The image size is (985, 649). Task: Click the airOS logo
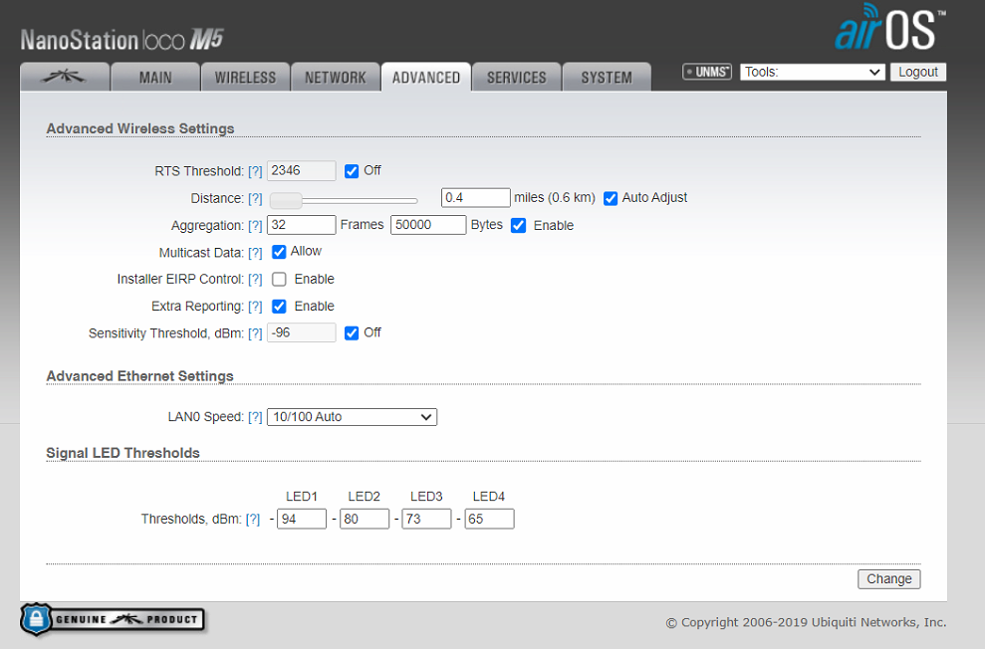click(x=890, y=28)
